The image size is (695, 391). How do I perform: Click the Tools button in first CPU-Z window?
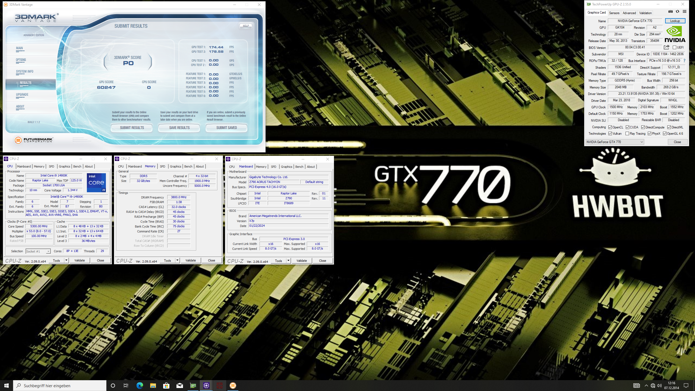[56, 260]
